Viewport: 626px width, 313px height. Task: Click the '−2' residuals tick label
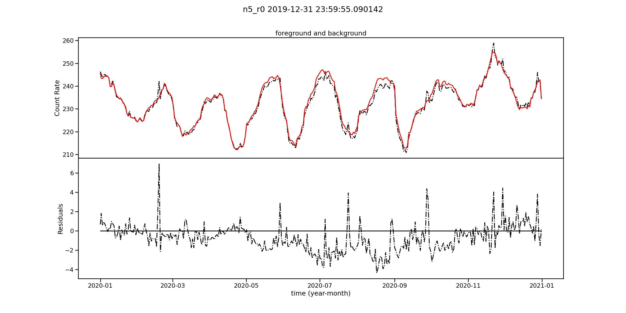tap(69, 250)
